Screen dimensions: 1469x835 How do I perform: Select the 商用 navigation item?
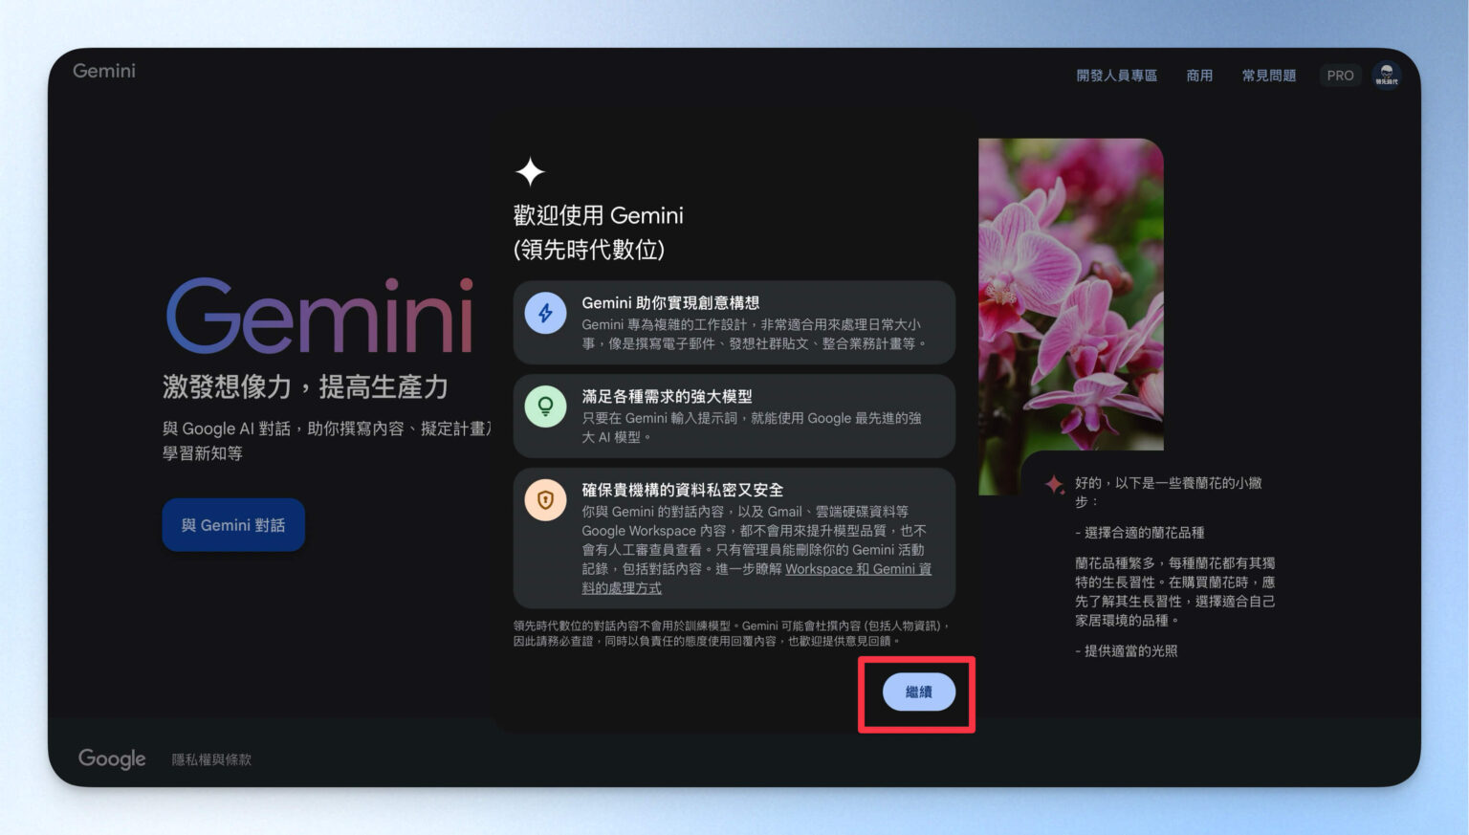click(x=1199, y=75)
